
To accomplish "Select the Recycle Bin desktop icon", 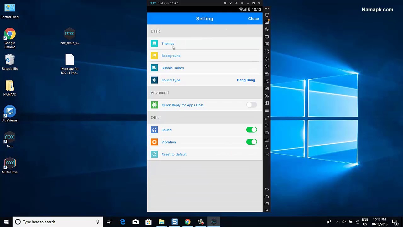I will [10, 62].
